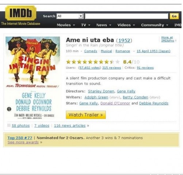Open the search category All dropdown
The image size is (183, 175).
[70, 16]
